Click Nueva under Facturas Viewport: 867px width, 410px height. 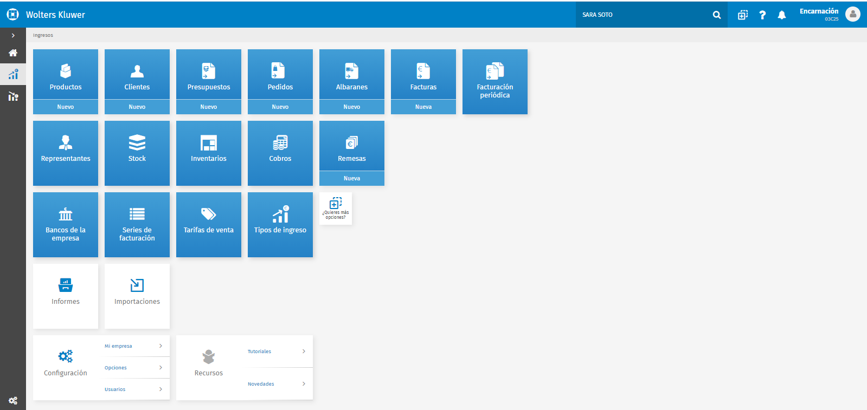coord(423,107)
